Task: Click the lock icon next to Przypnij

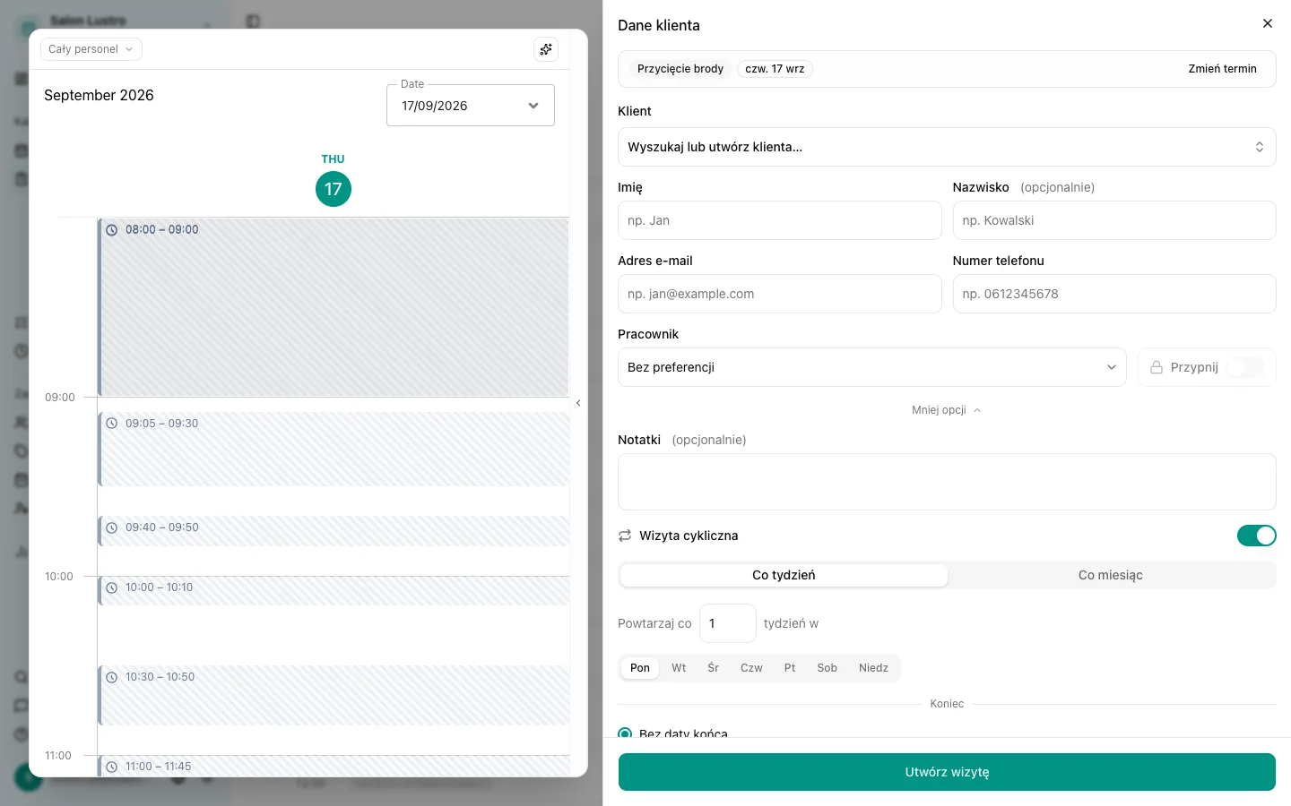Action: click(x=1157, y=367)
